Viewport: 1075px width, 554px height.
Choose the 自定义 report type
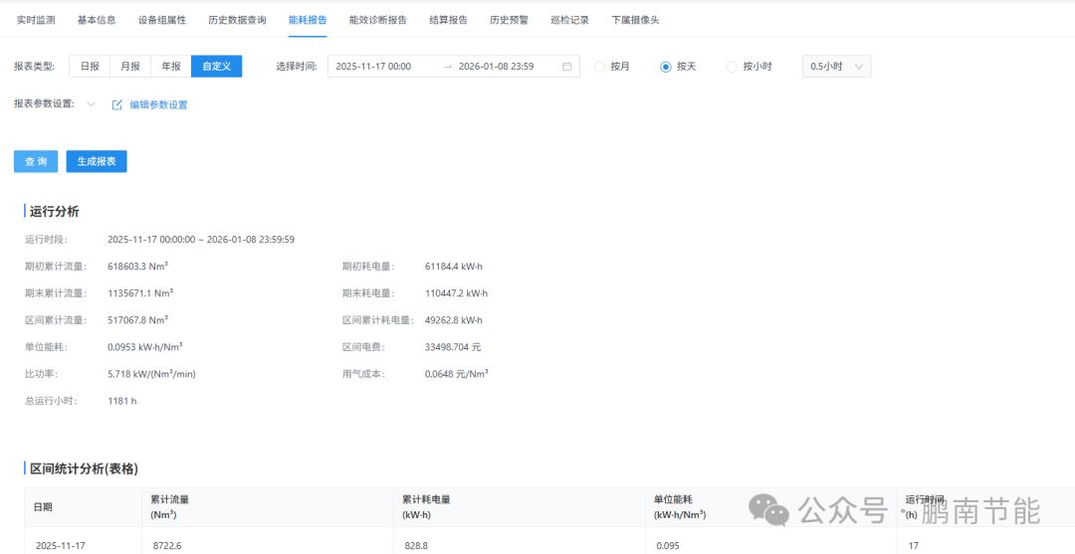(x=217, y=67)
